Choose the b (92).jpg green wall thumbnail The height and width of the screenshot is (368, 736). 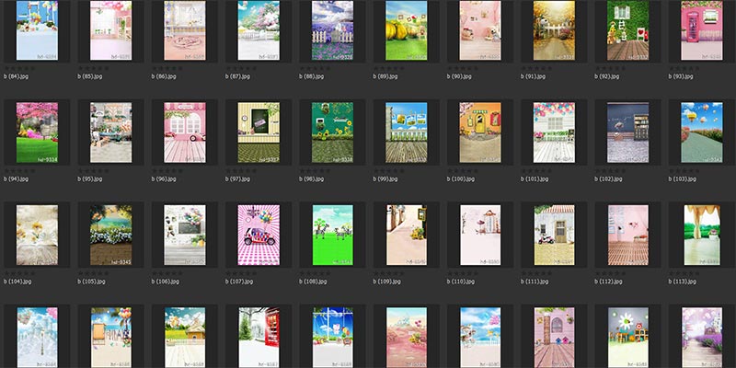tap(628, 30)
